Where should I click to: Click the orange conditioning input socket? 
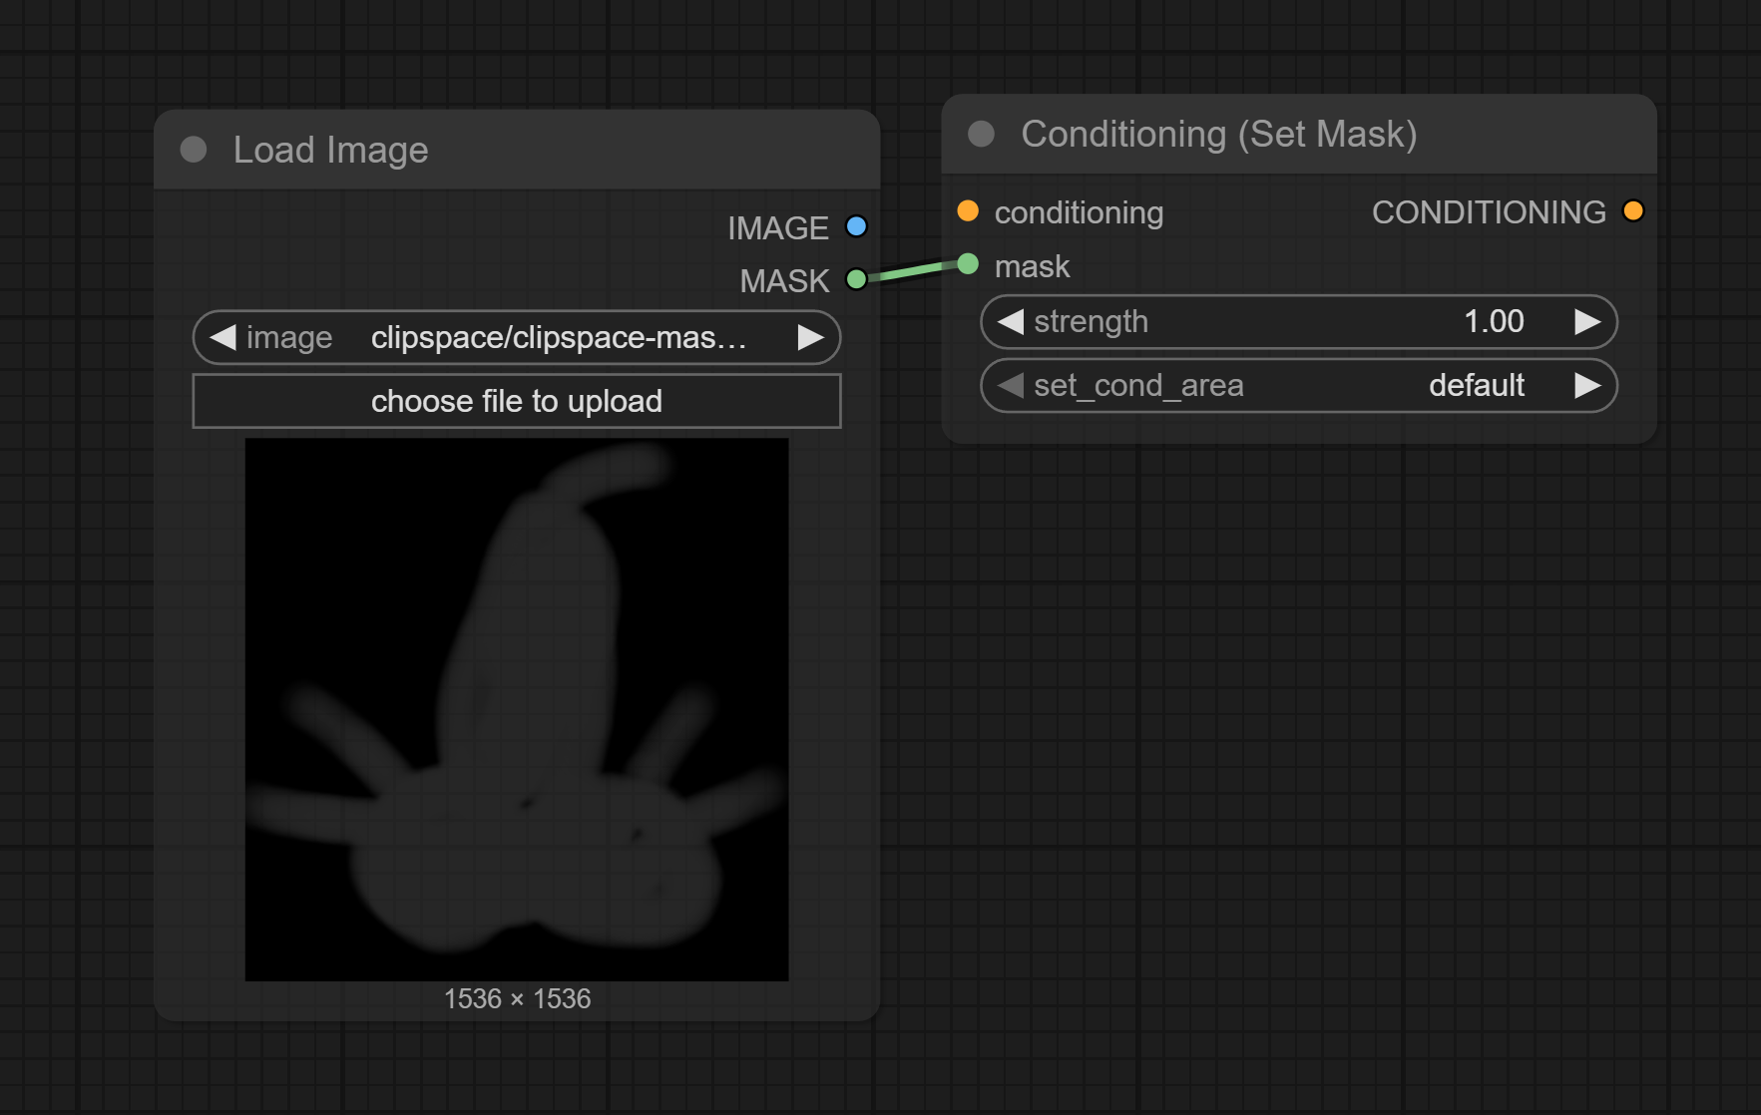point(968,210)
